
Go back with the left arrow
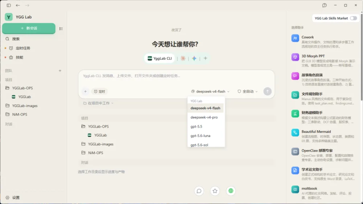pos(18,5)
